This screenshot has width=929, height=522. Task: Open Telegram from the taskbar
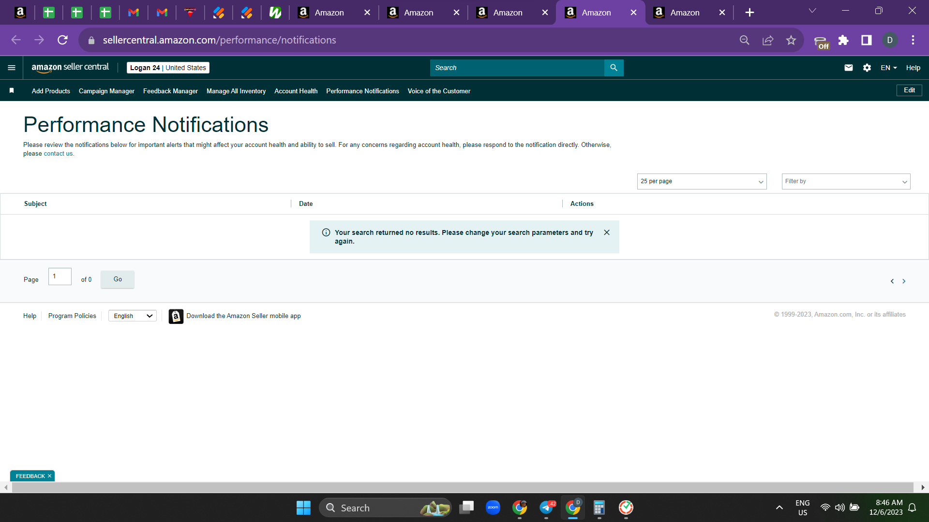(x=547, y=507)
